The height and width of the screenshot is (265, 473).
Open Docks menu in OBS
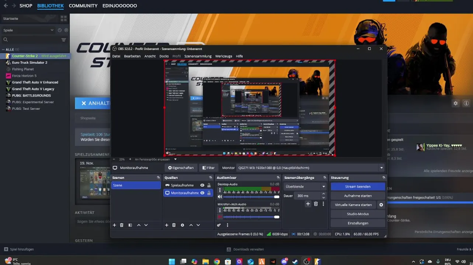(x=164, y=56)
